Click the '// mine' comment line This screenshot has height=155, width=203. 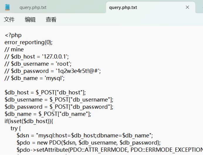pos(14,50)
